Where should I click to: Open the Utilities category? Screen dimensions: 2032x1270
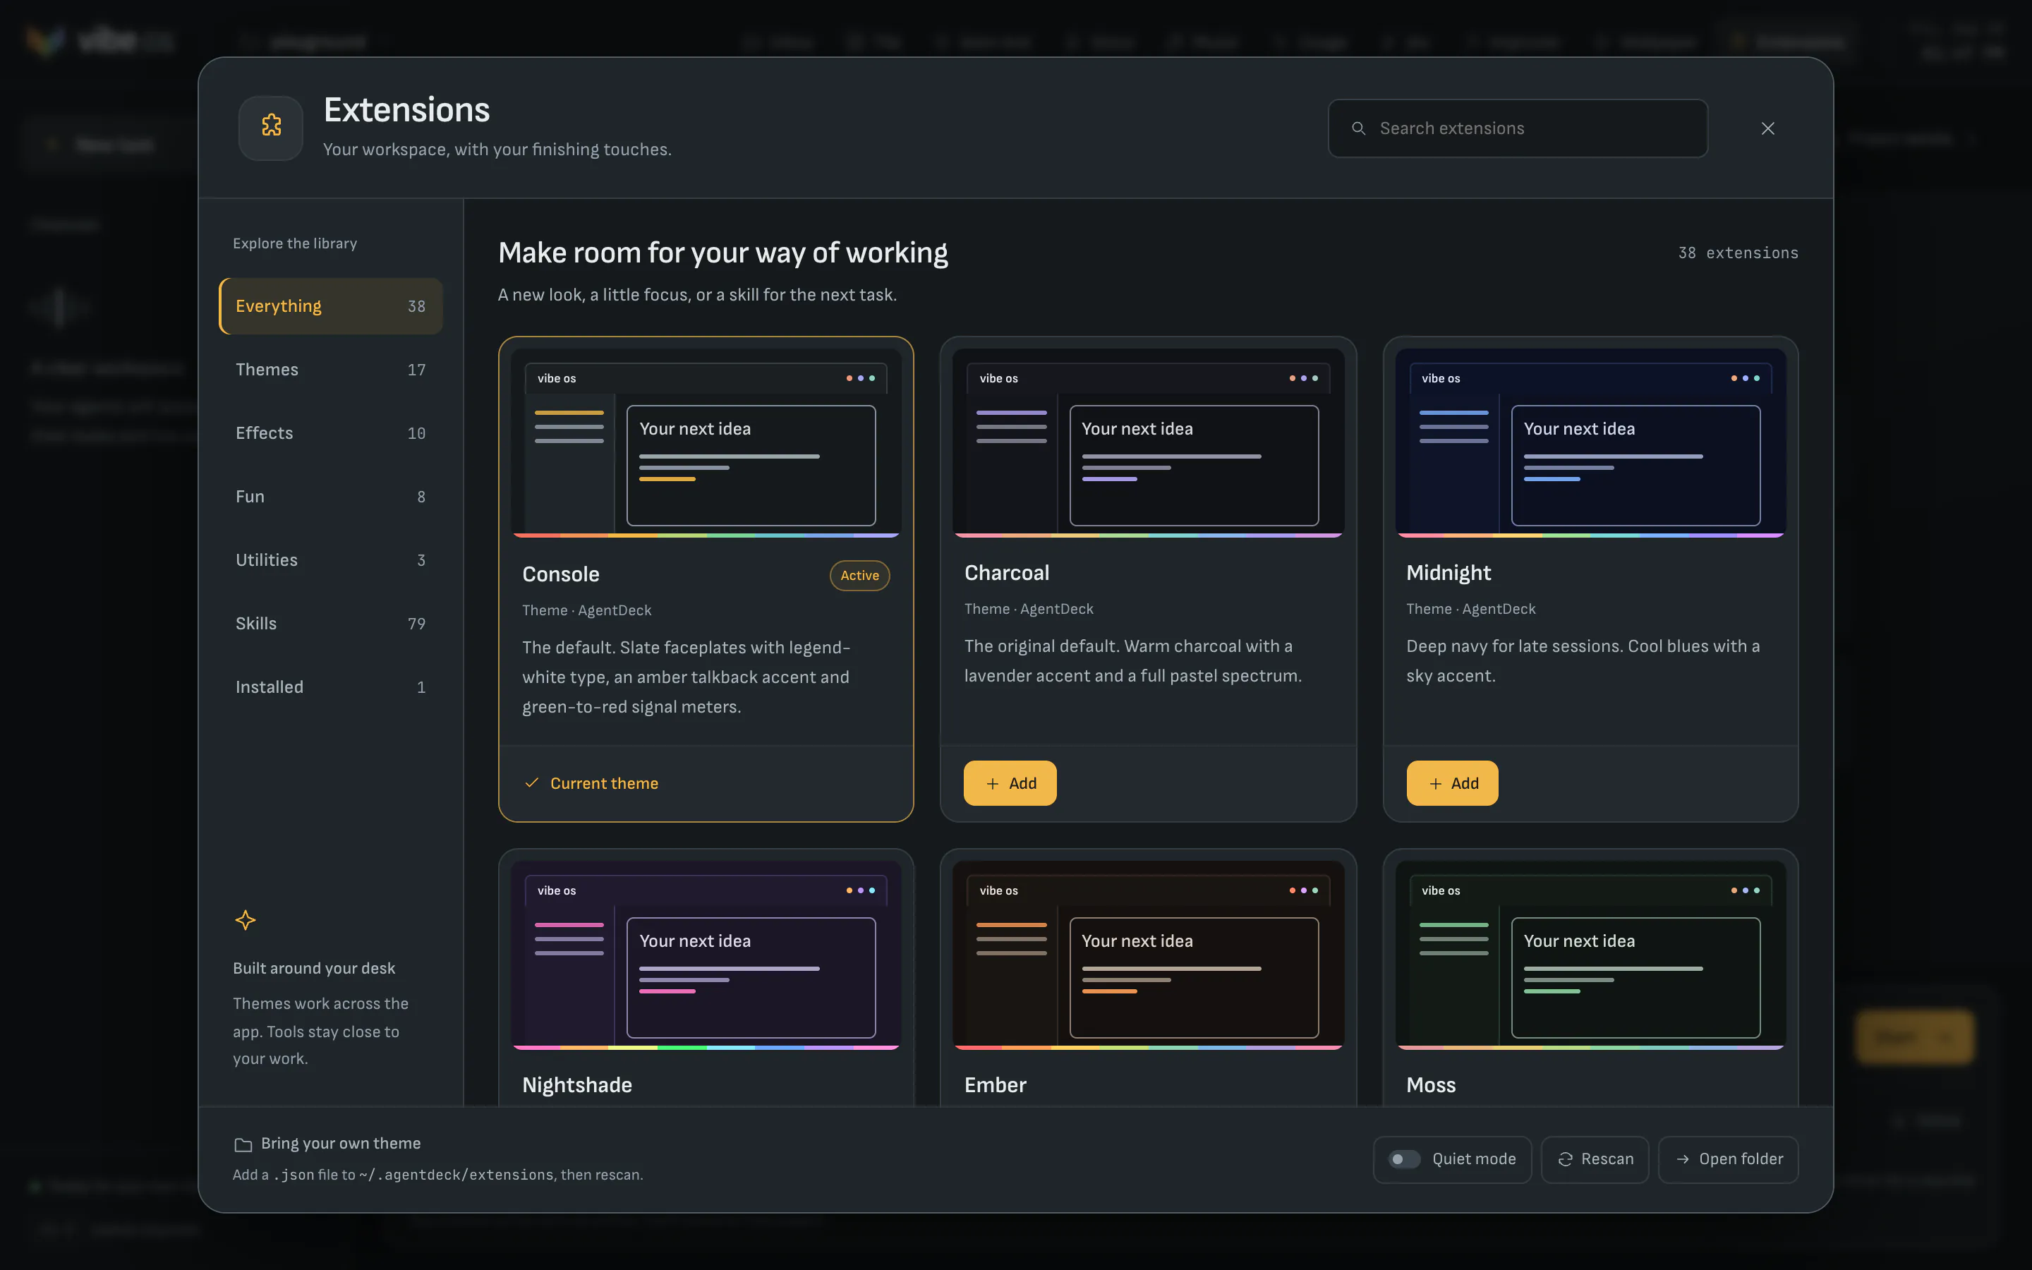click(x=331, y=560)
